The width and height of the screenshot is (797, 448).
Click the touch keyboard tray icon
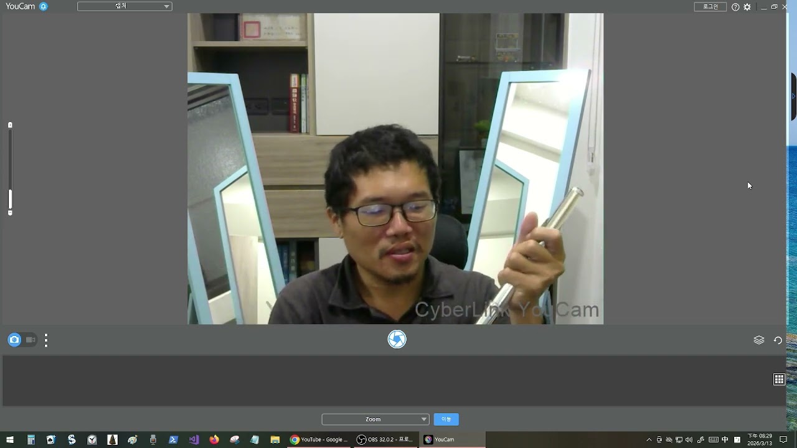point(714,440)
